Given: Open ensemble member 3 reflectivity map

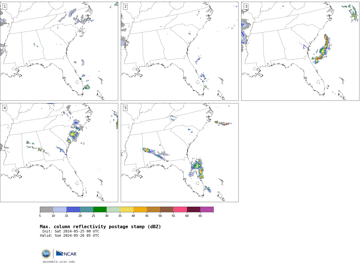Looking at the screenshot, I should (x=300, y=51).
